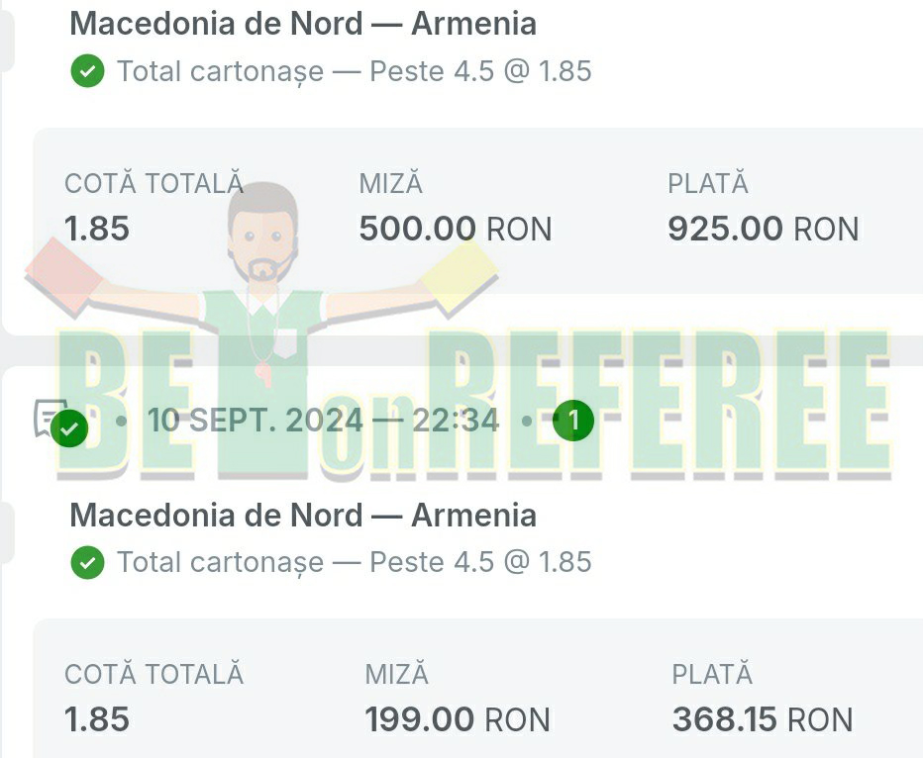
Task: Click the COTĂ TOTALĂ value on the second ticket
Action: click(x=97, y=720)
